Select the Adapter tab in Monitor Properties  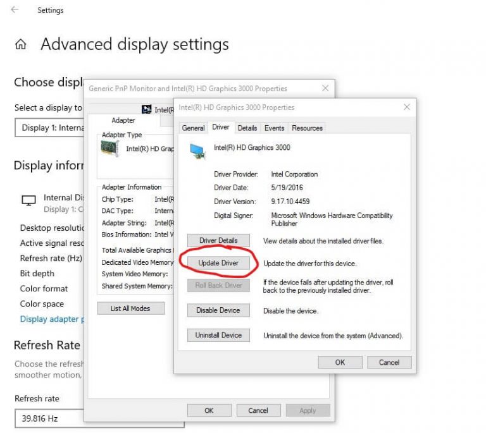123,120
